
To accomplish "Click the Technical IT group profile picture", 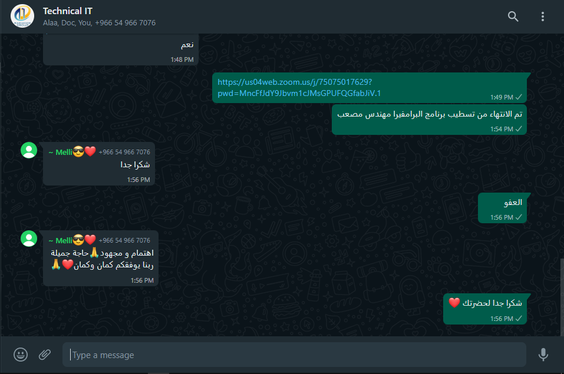I will pyautogui.click(x=22, y=16).
